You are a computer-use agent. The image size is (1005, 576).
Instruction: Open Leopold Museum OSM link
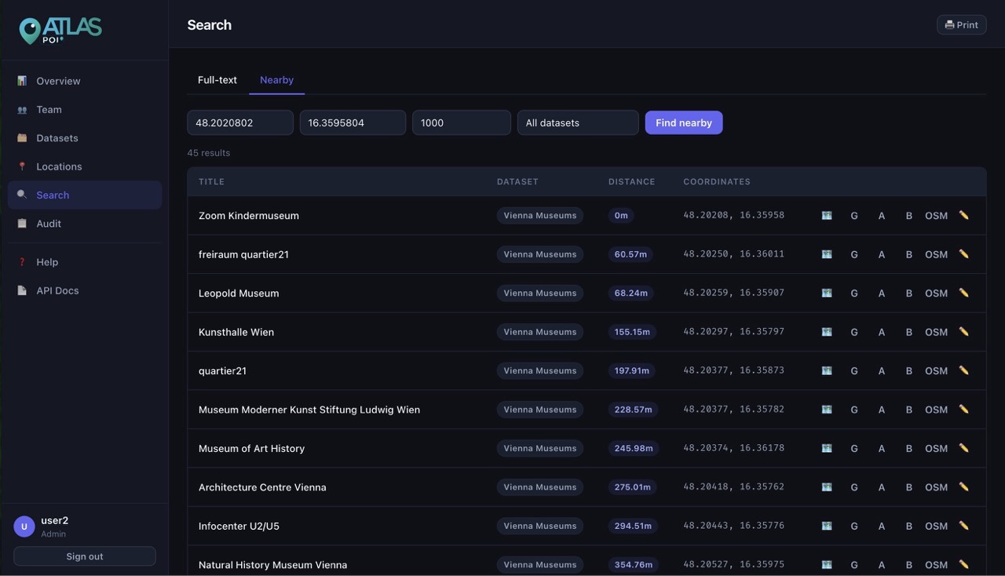[x=936, y=293]
